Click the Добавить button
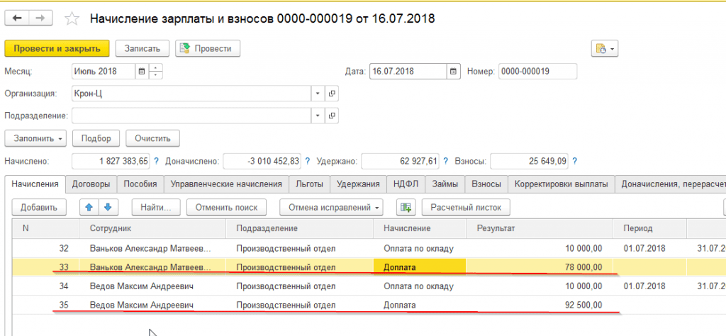Viewport: 726px width, 336px height. (39, 207)
